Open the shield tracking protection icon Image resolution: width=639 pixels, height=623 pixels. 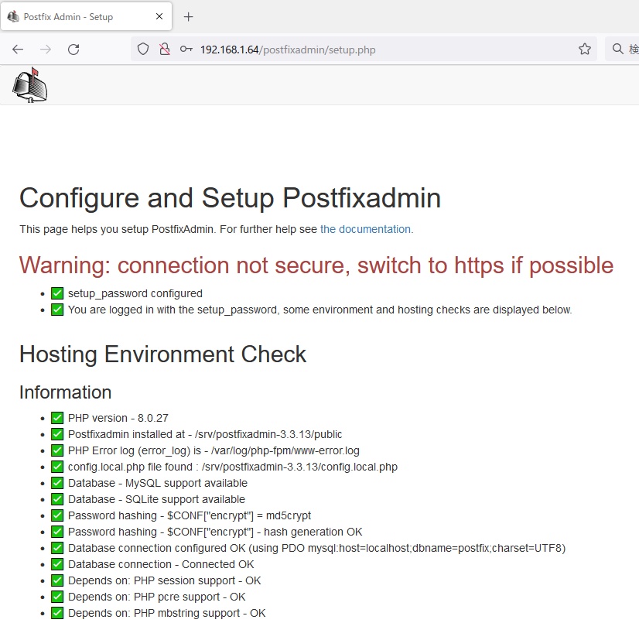click(142, 50)
